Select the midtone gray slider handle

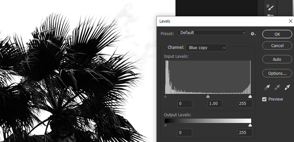tap(208, 96)
